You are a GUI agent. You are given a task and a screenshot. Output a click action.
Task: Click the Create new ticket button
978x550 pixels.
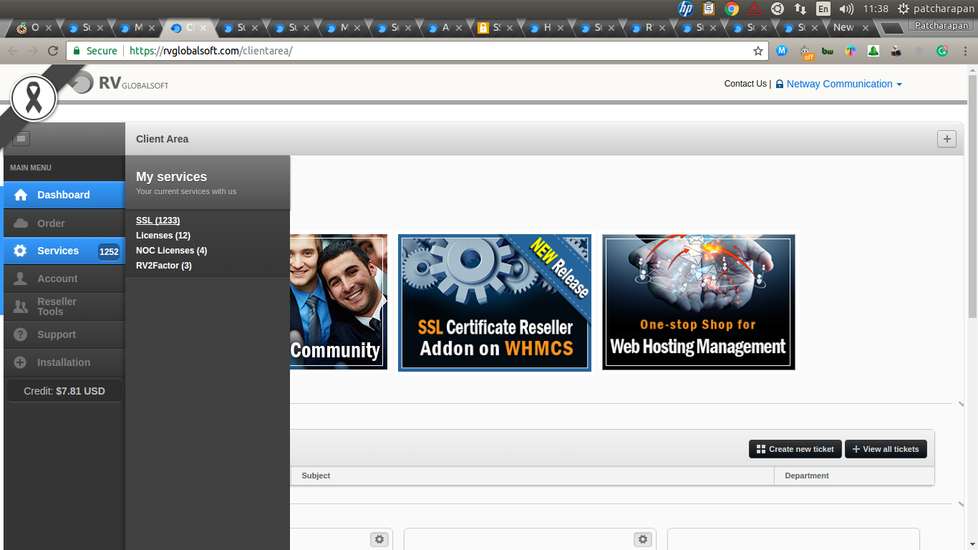[x=795, y=449]
